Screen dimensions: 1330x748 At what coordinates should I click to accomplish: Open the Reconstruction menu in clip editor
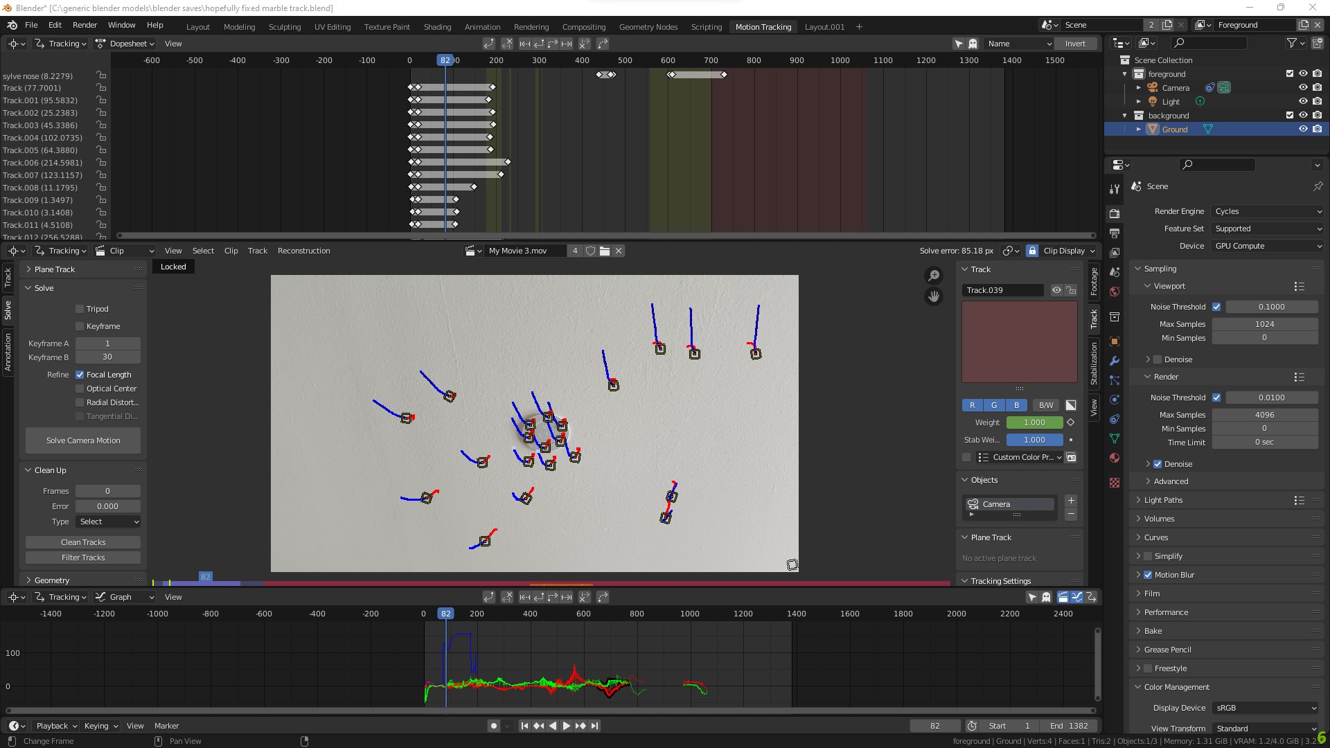tap(303, 251)
